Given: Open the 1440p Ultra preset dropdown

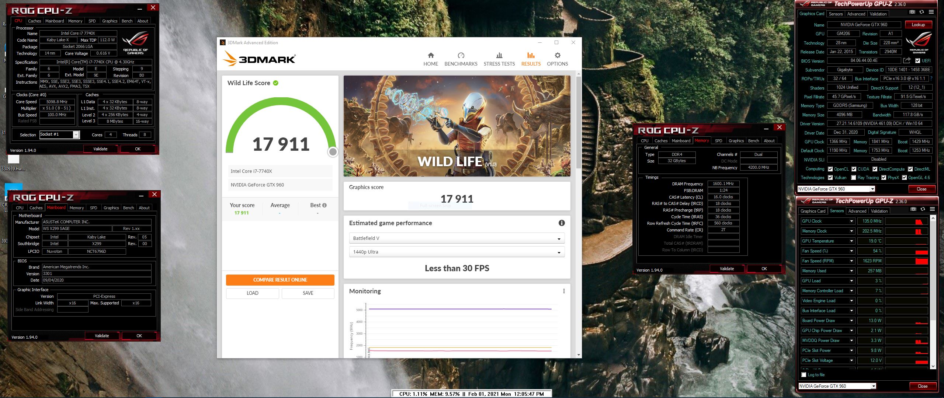Looking at the screenshot, I should coord(457,252).
